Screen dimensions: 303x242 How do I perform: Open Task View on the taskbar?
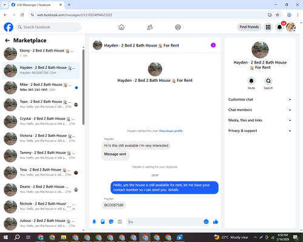click(28, 237)
